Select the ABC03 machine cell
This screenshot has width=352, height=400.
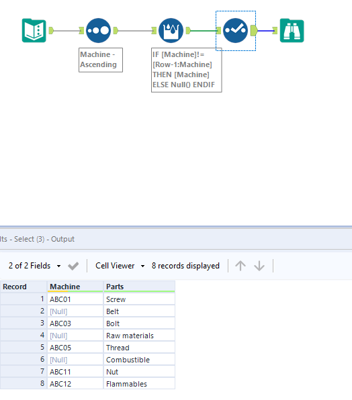[75, 323]
